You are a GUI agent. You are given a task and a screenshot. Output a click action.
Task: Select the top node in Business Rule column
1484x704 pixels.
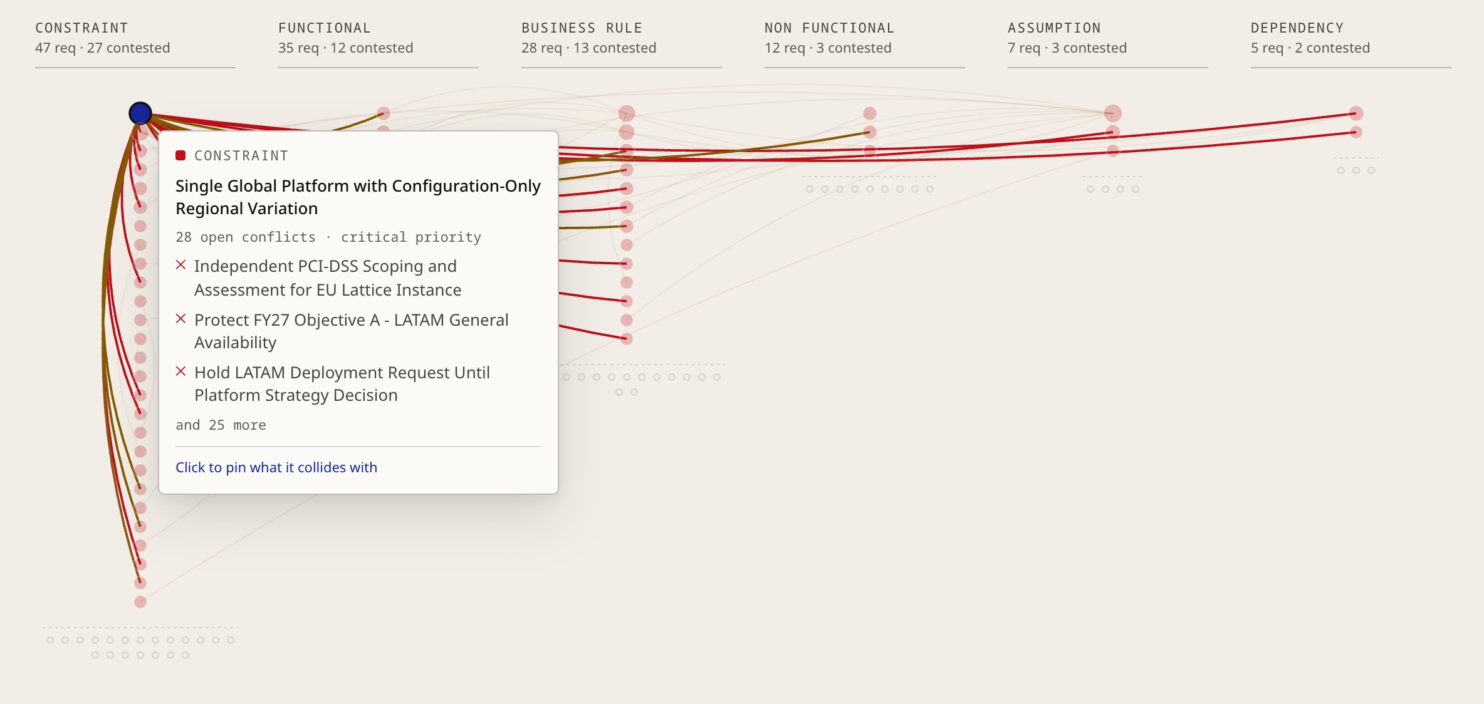tap(627, 113)
